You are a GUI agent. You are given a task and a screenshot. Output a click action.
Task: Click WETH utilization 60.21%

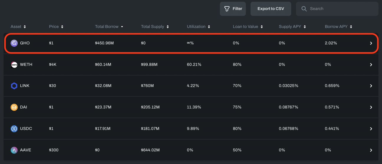click(x=194, y=65)
